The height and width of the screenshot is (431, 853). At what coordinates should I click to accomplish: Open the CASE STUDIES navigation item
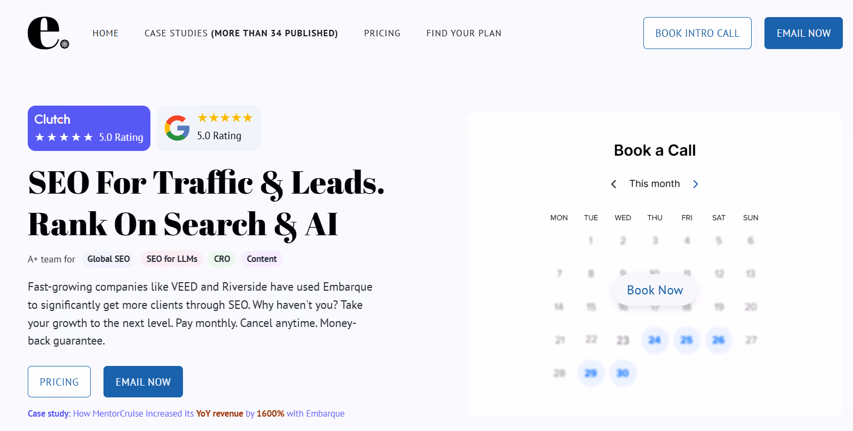coord(241,33)
